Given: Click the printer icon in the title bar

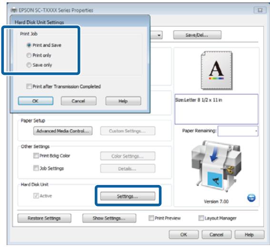Looking at the screenshot, I should pyautogui.click(x=14, y=10).
